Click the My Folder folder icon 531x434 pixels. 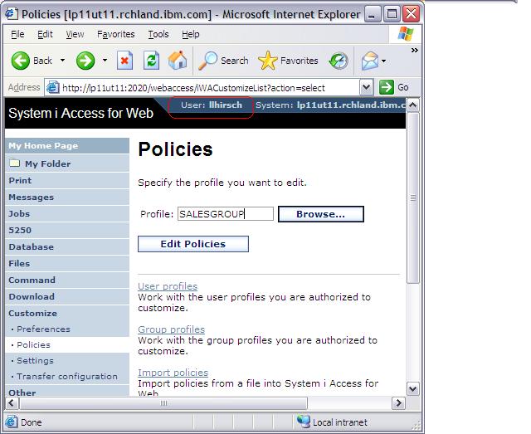tap(15, 163)
